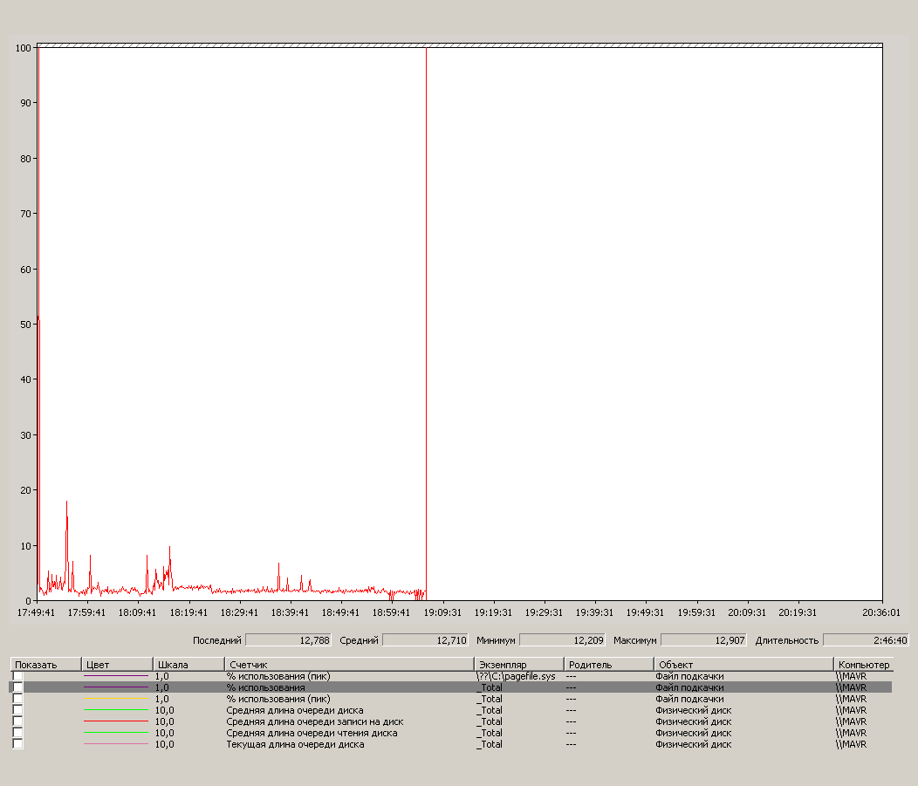
Task: Click the 'Цвет' column header
Action: point(117,665)
